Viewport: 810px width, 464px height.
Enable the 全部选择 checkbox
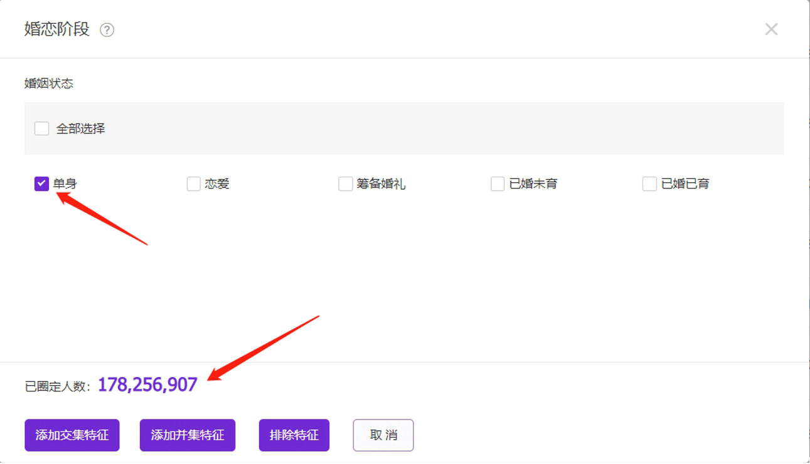coord(42,129)
